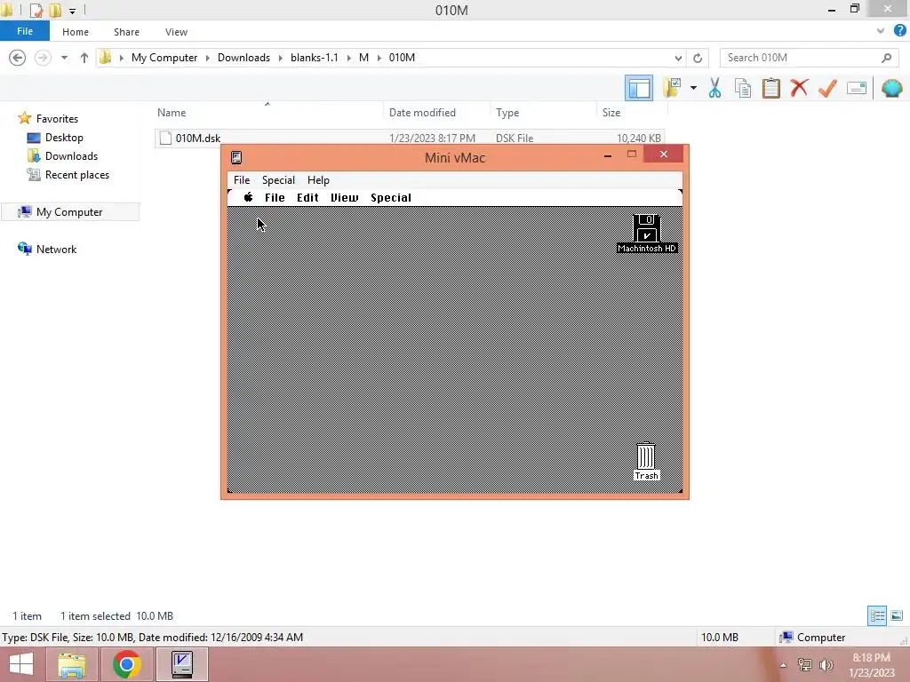Open the Apple menu in emulated Mac

pyautogui.click(x=249, y=197)
